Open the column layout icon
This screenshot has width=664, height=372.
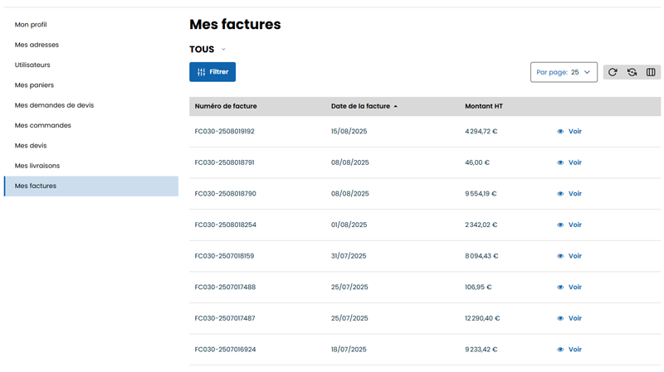(651, 72)
